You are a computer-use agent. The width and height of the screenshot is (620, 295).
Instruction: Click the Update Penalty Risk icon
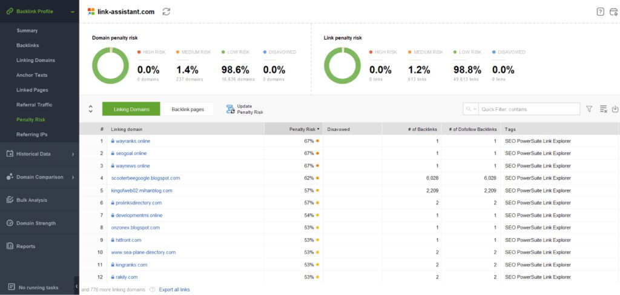(x=230, y=109)
